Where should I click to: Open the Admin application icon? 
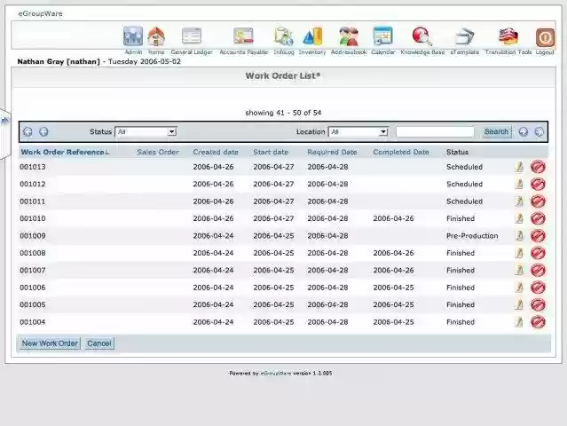pos(133,36)
